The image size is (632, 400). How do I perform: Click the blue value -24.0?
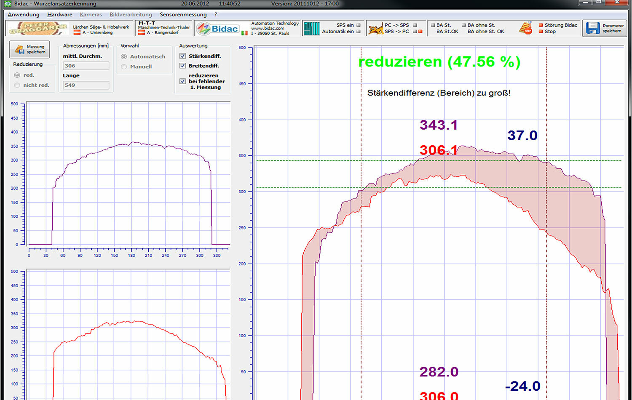click(522, 386)
